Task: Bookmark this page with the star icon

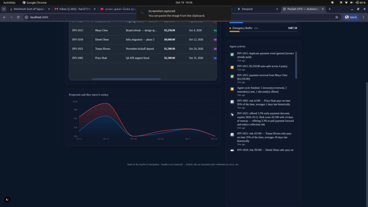Action: (336, 17)
